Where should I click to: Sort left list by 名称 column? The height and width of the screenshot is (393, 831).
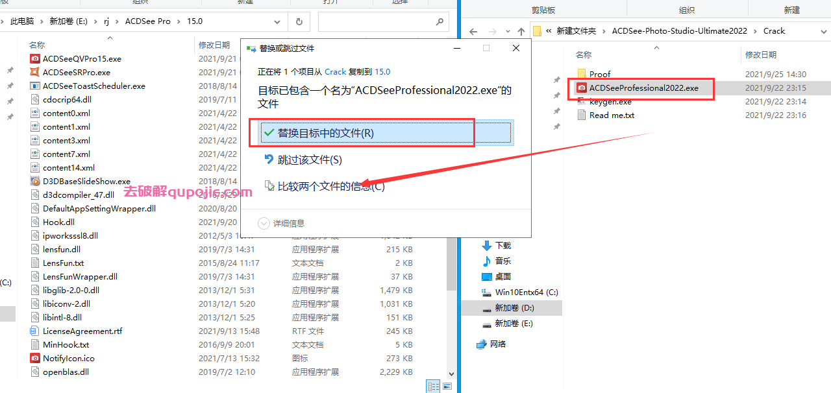click(x=37, y=45)
